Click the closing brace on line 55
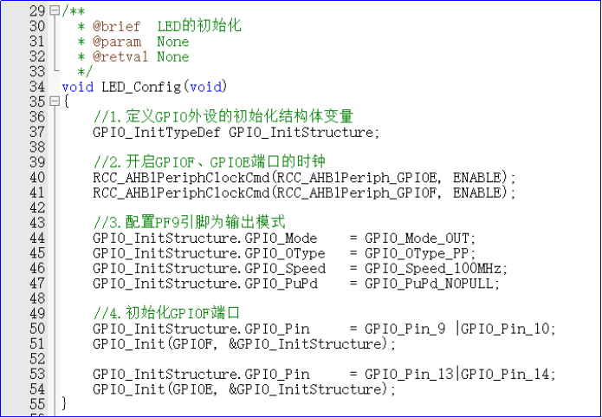This screenshot has width=602, height=418. [x=63, y=404]
